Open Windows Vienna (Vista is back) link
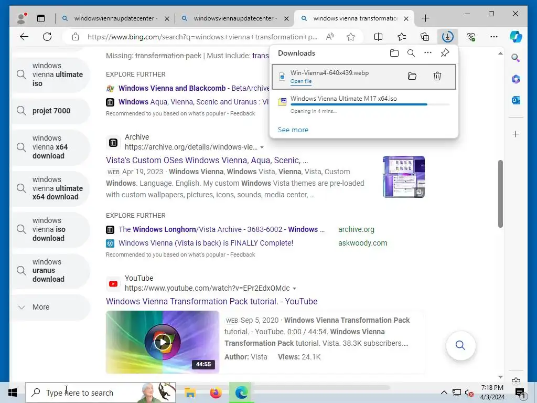Viewport: 537px width, 403px height. [x=206, y=243]
